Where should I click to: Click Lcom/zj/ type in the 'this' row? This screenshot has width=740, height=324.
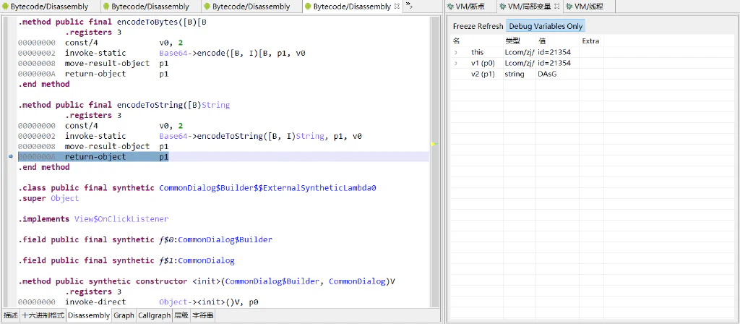pos(520,52)
